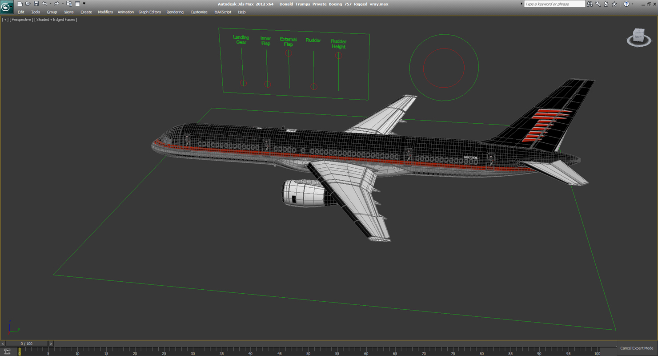Click the viewport layout square icon in quick access
The image size is (658, 356).
click(77, 4)
